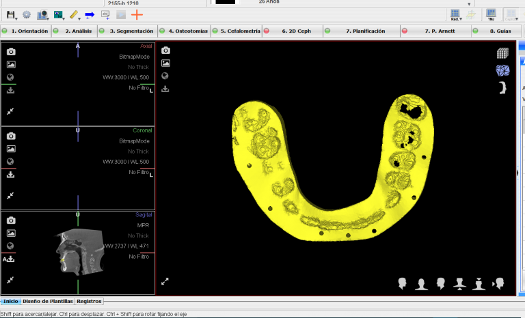525x318 pixels.
Task: Click the Coronal view download icon
Action: (11, 175)
